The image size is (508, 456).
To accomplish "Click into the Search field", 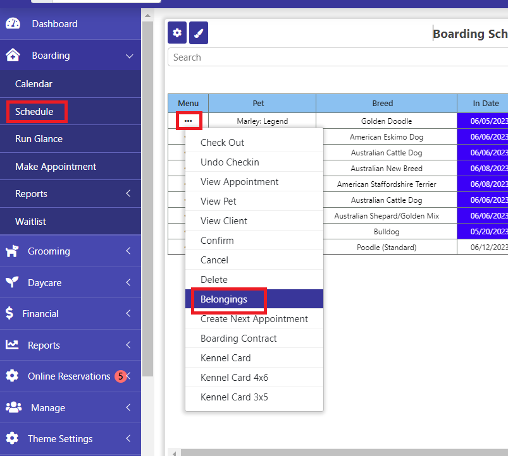I will 335,57.
